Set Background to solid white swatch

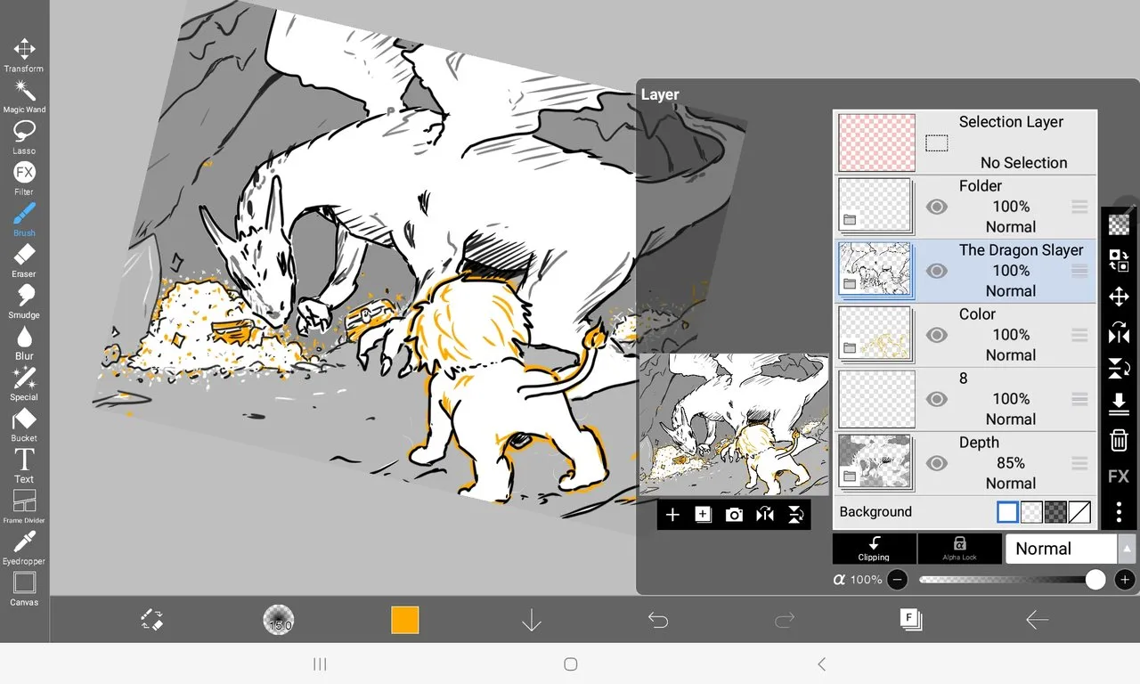pyautogui.click(x=1007, y=512)
